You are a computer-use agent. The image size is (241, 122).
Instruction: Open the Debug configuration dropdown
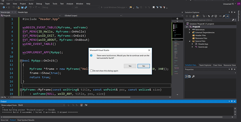[57, 7]
